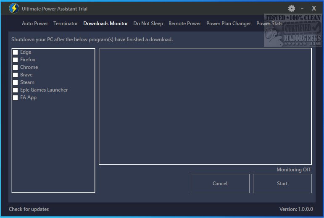
Task: Click the Shutdown your PC instruction text
Action: tap(92, 39)
